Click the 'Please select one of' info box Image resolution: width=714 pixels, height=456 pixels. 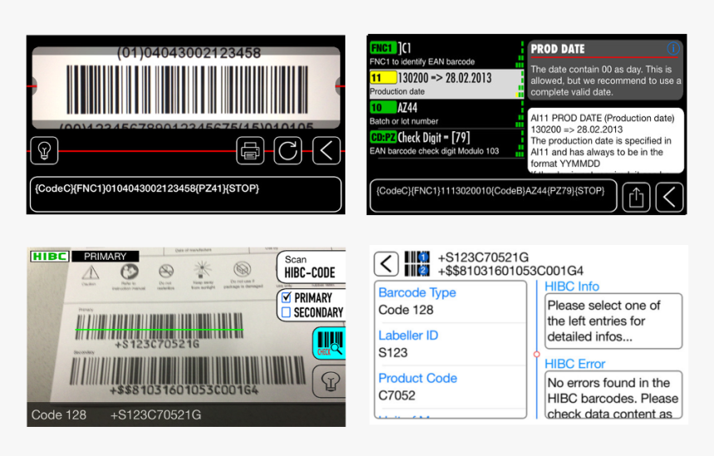point(614,321)
